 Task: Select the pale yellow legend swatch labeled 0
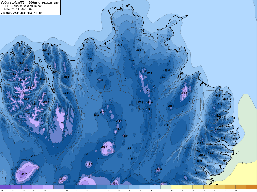177,187
